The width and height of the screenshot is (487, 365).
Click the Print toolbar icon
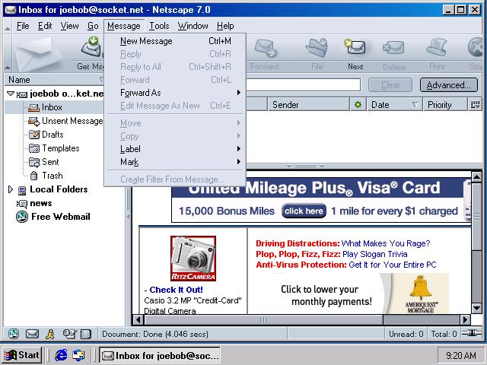437,47
